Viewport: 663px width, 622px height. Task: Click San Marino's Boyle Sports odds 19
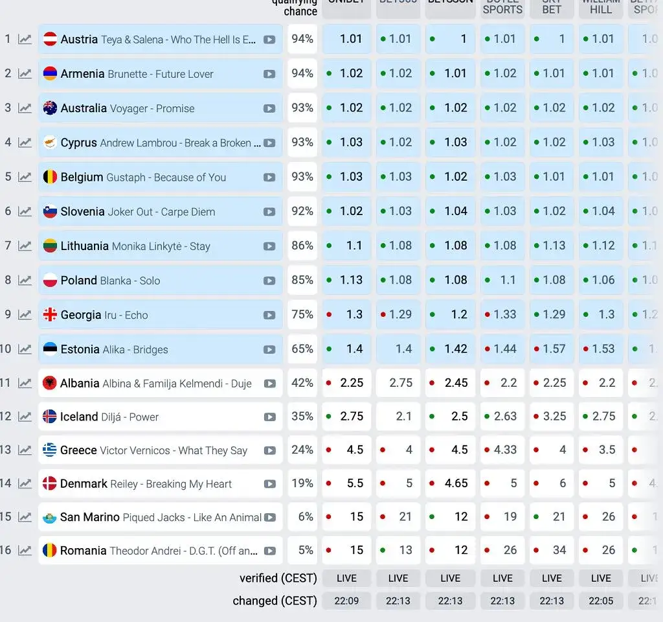(x=502, y=516)
